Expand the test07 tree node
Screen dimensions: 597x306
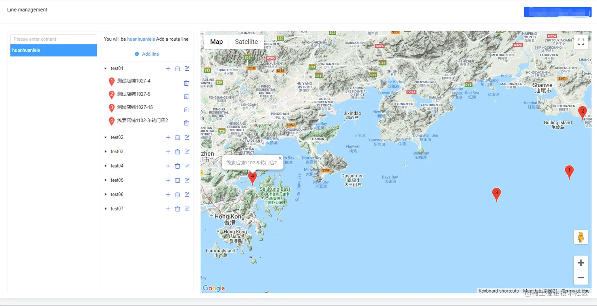coord(105,208)
